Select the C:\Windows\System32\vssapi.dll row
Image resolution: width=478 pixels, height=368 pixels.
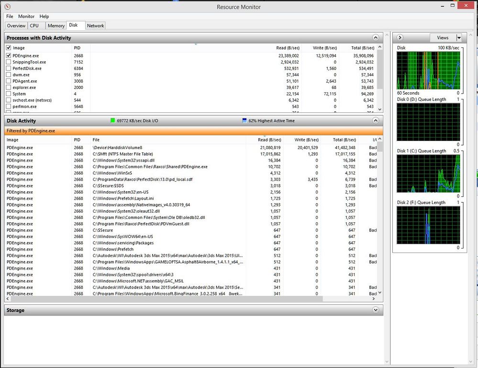tap(191, 161)
